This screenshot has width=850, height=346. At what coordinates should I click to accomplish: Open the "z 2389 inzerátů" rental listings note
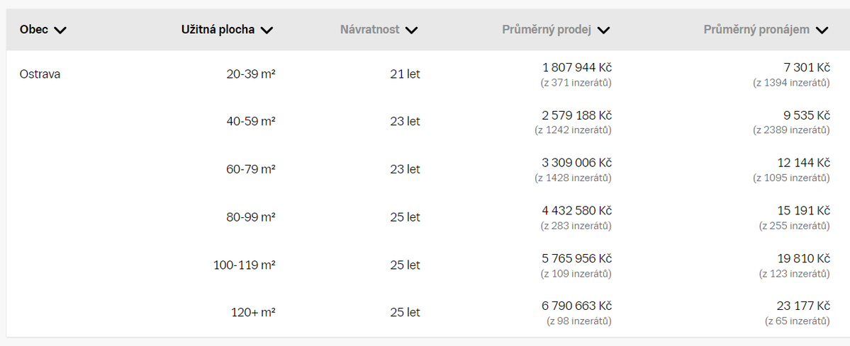coord(791,130)
